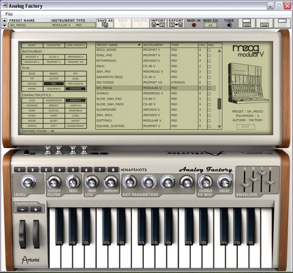Viewport: 293px width, 273px height.
Task: Click the Chorus FX mix knob
Action: (x=205, y=182)
